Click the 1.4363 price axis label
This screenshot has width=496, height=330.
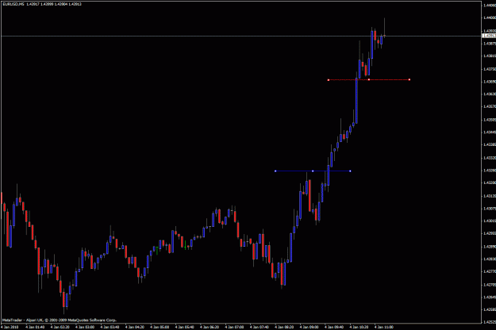pyautogui.click(x=490, y=94)
